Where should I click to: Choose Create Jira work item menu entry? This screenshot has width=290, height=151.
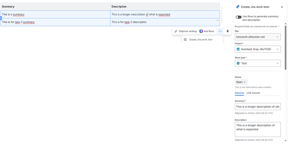[201, 40]
